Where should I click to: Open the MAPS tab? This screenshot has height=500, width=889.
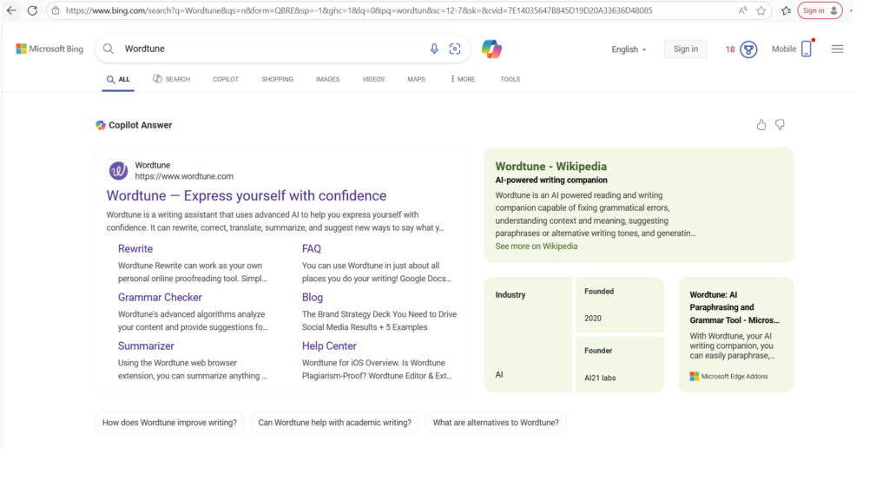(x=416, y=79)
